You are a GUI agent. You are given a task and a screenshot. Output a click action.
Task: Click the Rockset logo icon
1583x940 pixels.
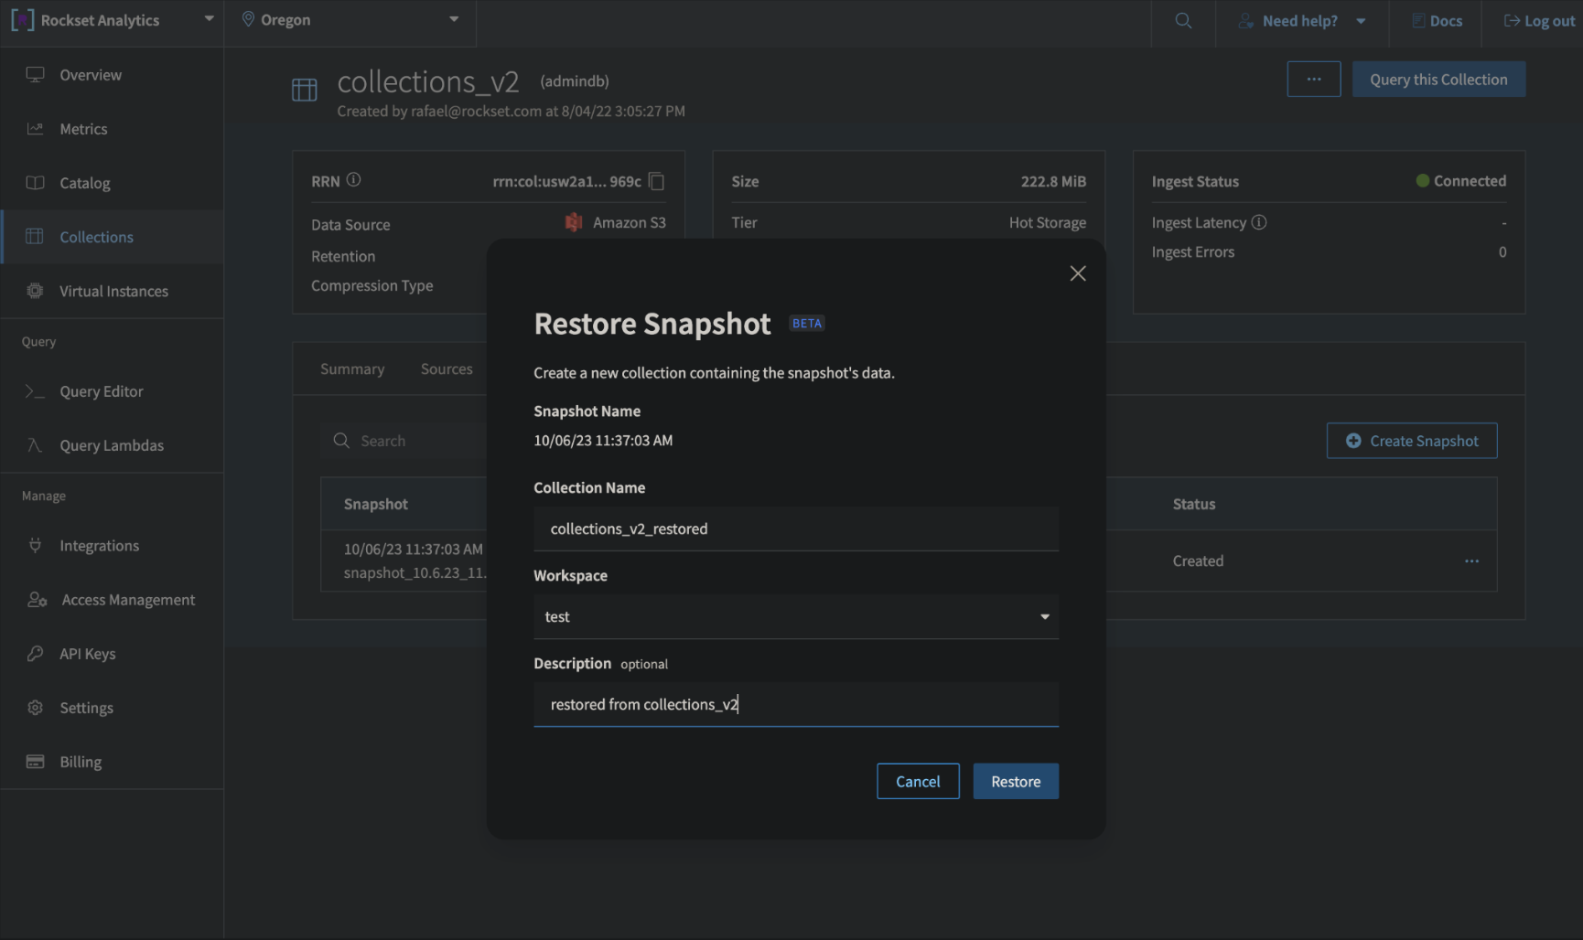pyautogui.click(x=23, y=20)
